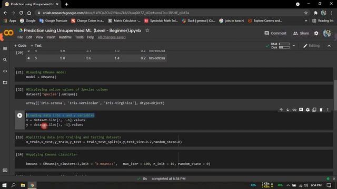337x189 pixels.
Task: Click the All changes saved link
Action: (112, 37)
